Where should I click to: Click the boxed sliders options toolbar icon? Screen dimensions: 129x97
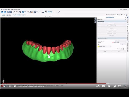click(46, 12)
